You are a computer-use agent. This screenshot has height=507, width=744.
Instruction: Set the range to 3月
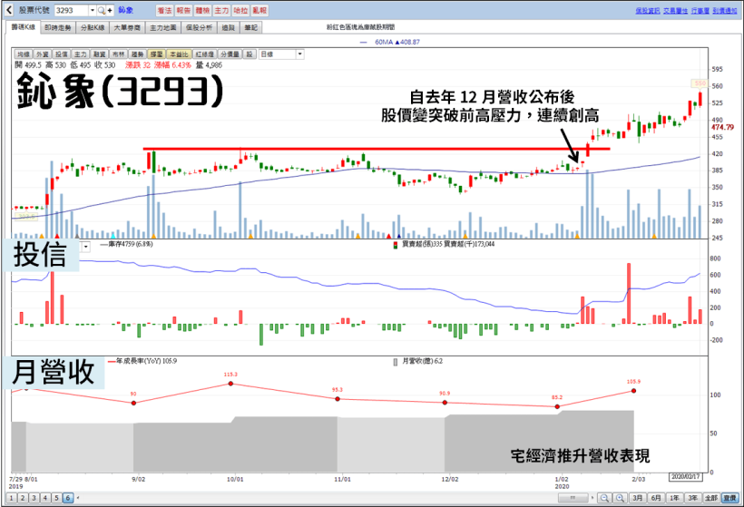(638, 498)
